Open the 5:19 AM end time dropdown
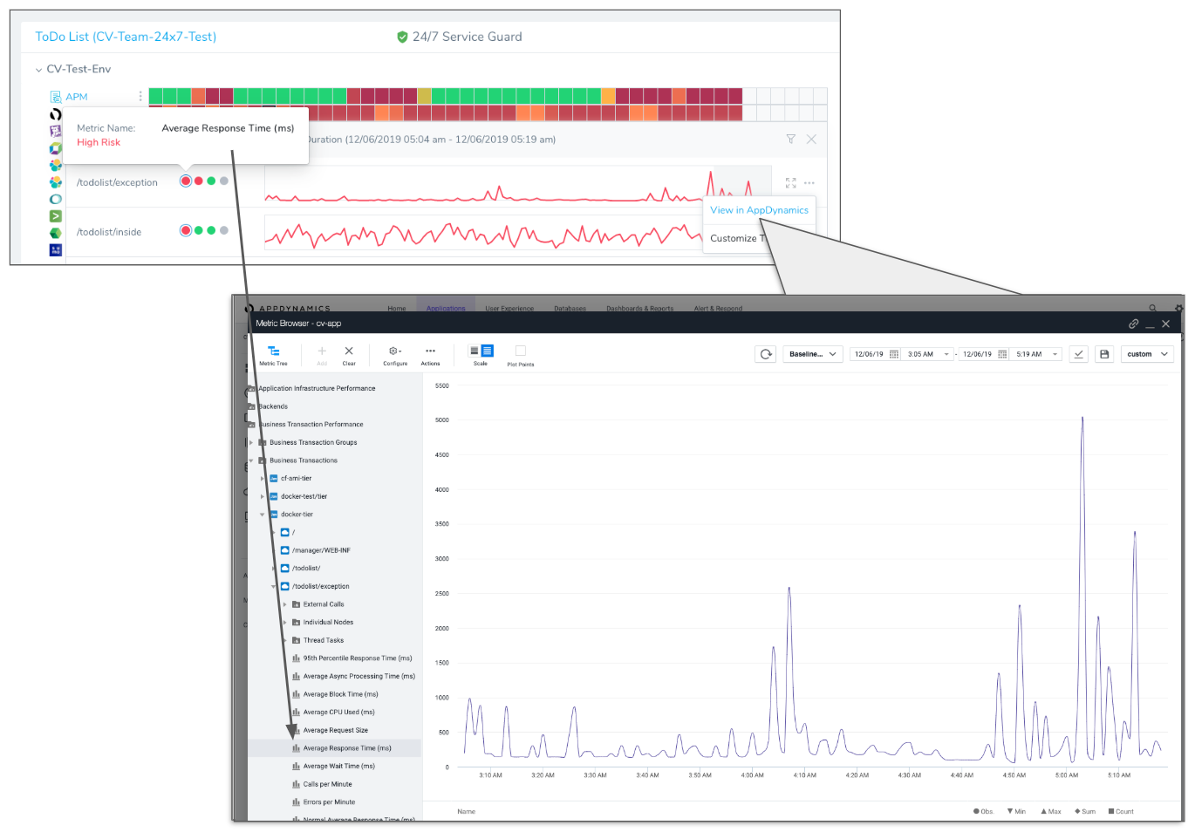Screen dimensions: 1195x832 tap(1036, 354)
